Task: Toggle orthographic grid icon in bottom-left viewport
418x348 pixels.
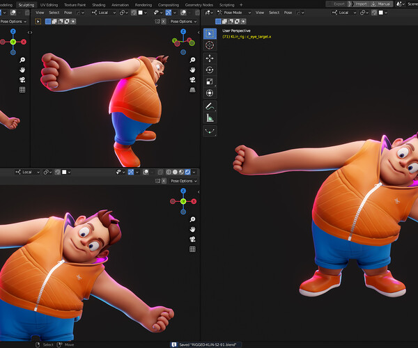Action: [192, 249]
